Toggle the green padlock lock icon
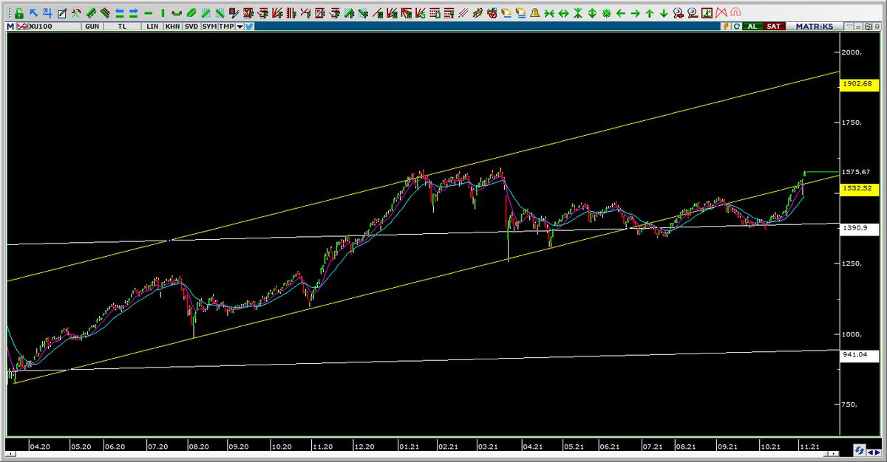The height and width of the screenshot is (462, 887). coord(18,13)
